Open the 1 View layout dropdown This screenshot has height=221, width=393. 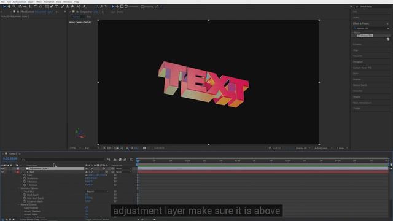(343, 148)
